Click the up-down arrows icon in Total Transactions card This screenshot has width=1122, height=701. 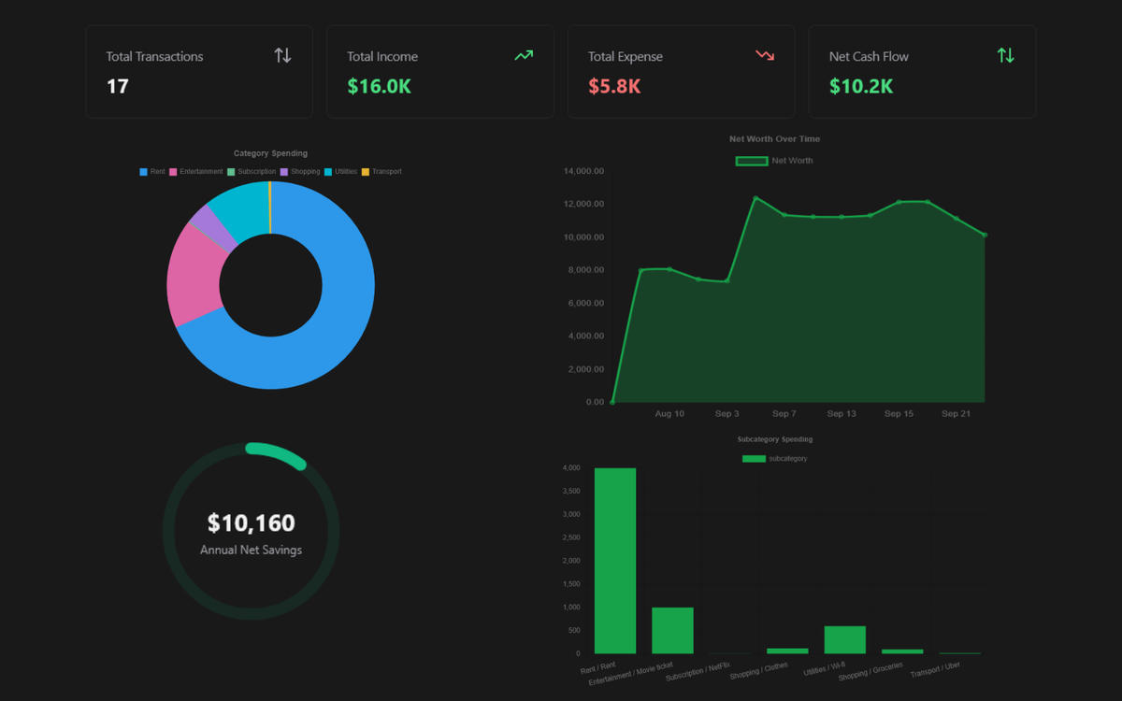(282, 56)
